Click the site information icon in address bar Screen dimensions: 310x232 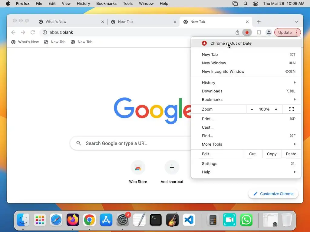(45, 32)
